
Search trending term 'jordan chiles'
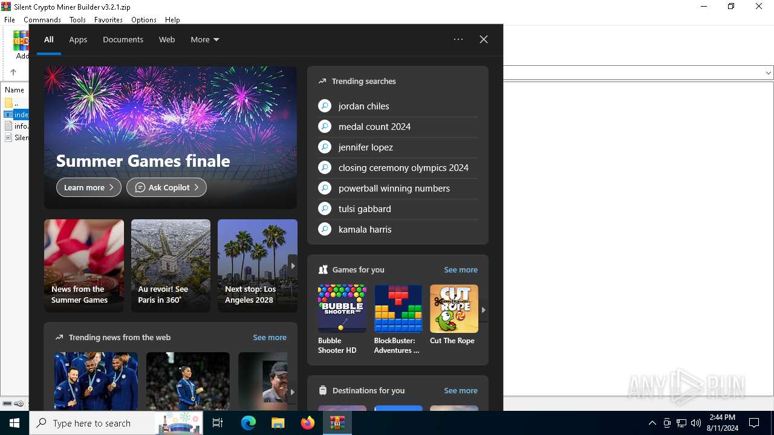pyautogui.click(x=398, y=106)
